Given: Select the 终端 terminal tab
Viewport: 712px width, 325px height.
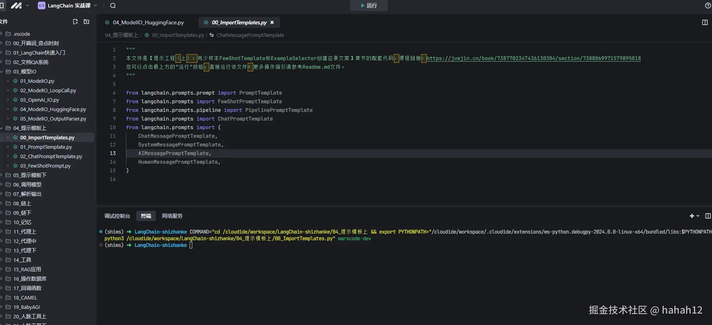Looking at the screenshot, I should [x=146, y=216].
